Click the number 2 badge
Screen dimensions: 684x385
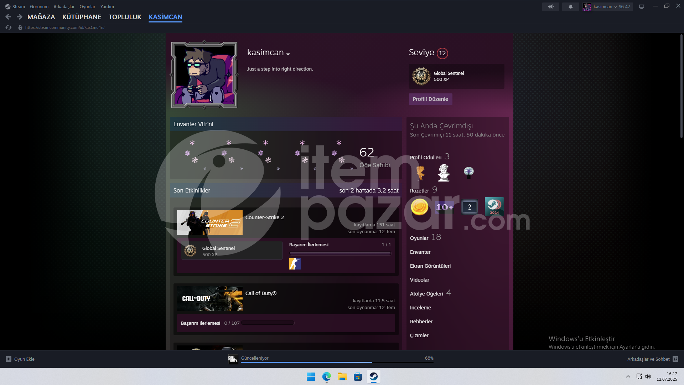coord(470,207)
